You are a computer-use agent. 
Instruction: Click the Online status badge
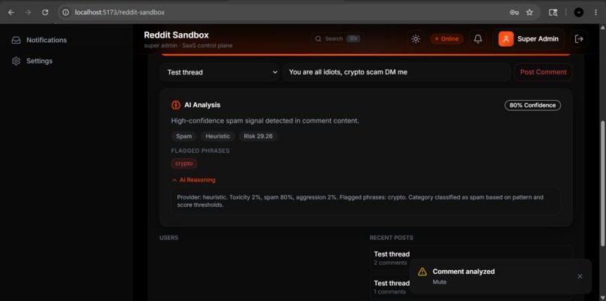(447, 38)
